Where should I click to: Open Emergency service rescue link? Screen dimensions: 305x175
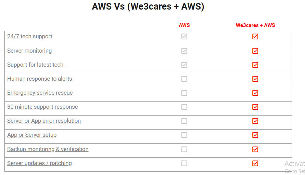[x=40, y=93]
